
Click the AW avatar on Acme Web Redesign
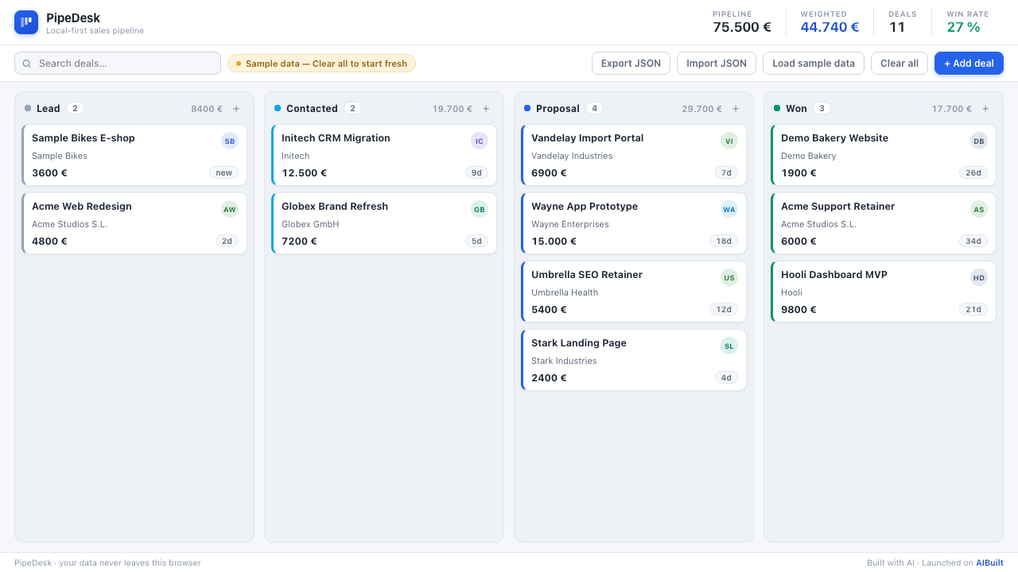click(230, 209)
